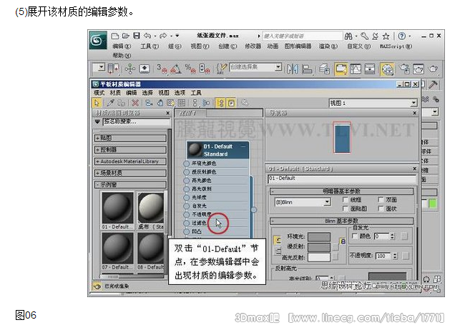Click the Curve Editor icon in main toolbar
465x330 pixels.
(x=356, y=69)
